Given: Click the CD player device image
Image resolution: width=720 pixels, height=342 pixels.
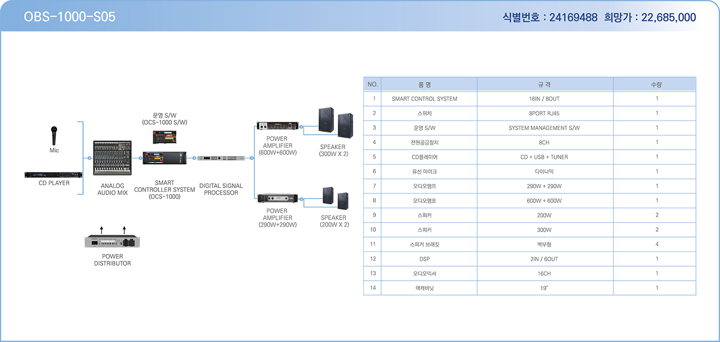Looking at the screenshot, I should [x=54, y=175].
